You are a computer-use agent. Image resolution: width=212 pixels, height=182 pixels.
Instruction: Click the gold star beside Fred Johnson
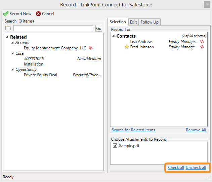[127, 47]
